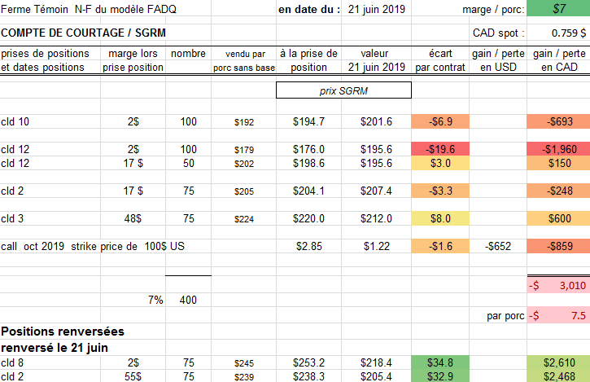
Task: Click the total nombre cell 400
Action: pos(188,300)
